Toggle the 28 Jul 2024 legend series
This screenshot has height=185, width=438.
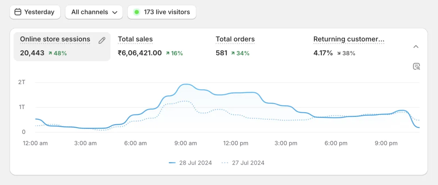(190, 163)
